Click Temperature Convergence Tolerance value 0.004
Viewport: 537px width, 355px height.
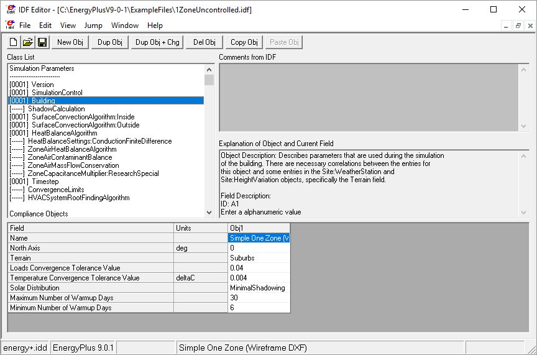pos(259,278)
